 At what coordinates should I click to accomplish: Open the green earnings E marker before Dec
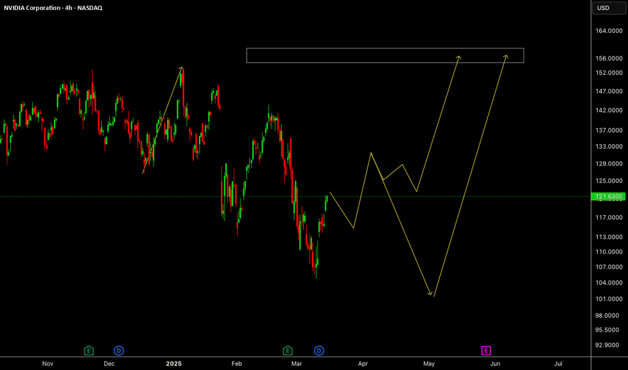pos(89,350)
